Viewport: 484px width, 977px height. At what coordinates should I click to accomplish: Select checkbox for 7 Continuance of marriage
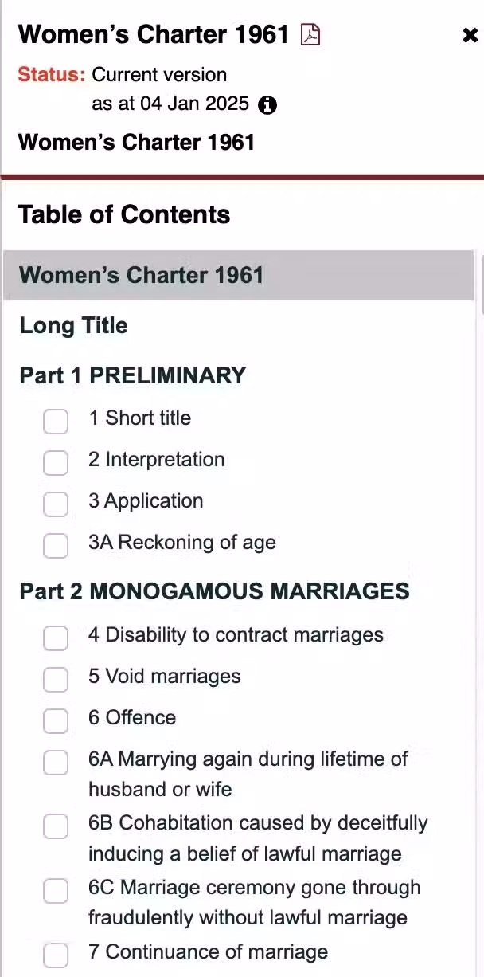56,955
